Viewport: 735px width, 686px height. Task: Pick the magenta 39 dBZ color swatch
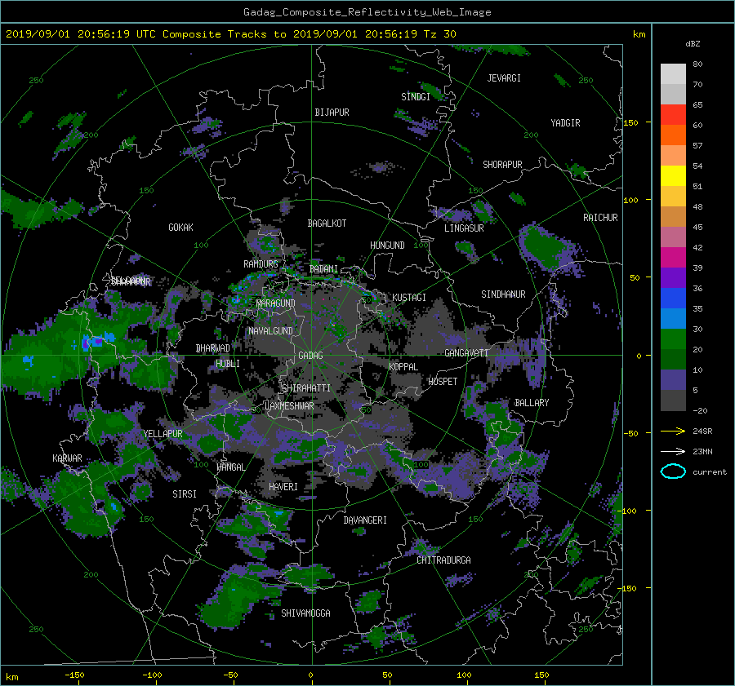tap(673, 258)
